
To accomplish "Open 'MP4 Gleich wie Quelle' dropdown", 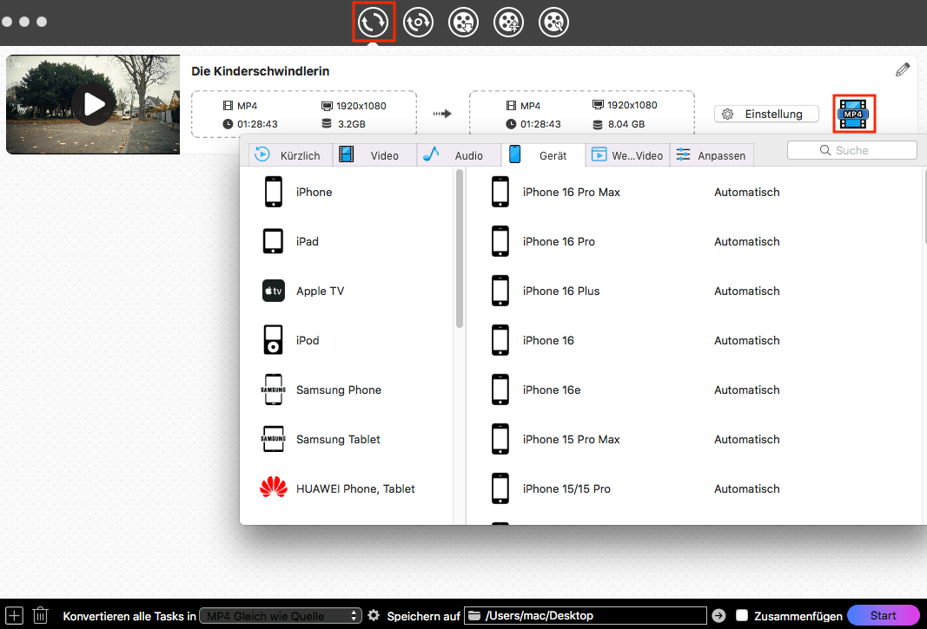I will click(x=280, y=615).
